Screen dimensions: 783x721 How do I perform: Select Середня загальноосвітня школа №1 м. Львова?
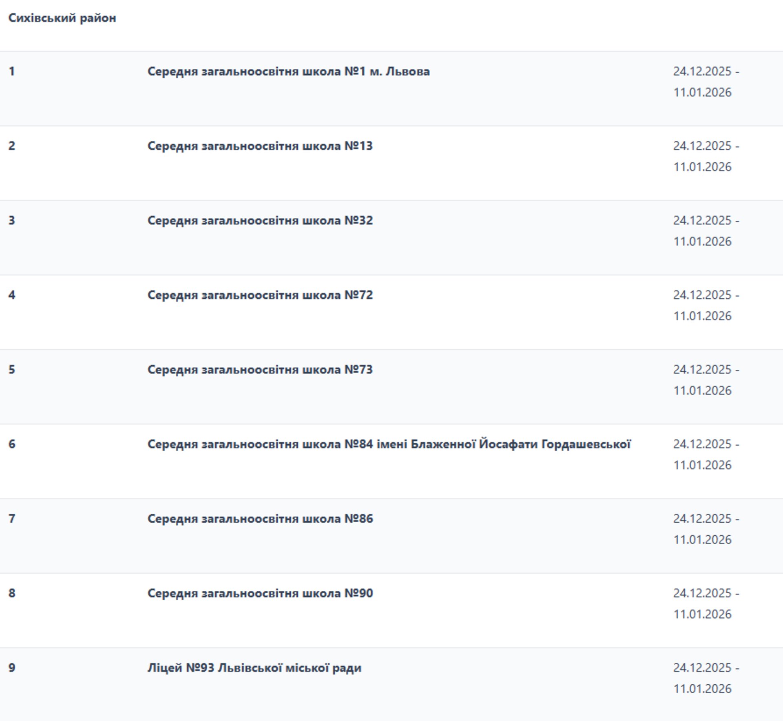[x=288, y=71]
